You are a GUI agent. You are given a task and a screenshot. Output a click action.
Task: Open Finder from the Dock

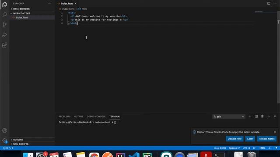pyautogui.click(x=28, y=154)
